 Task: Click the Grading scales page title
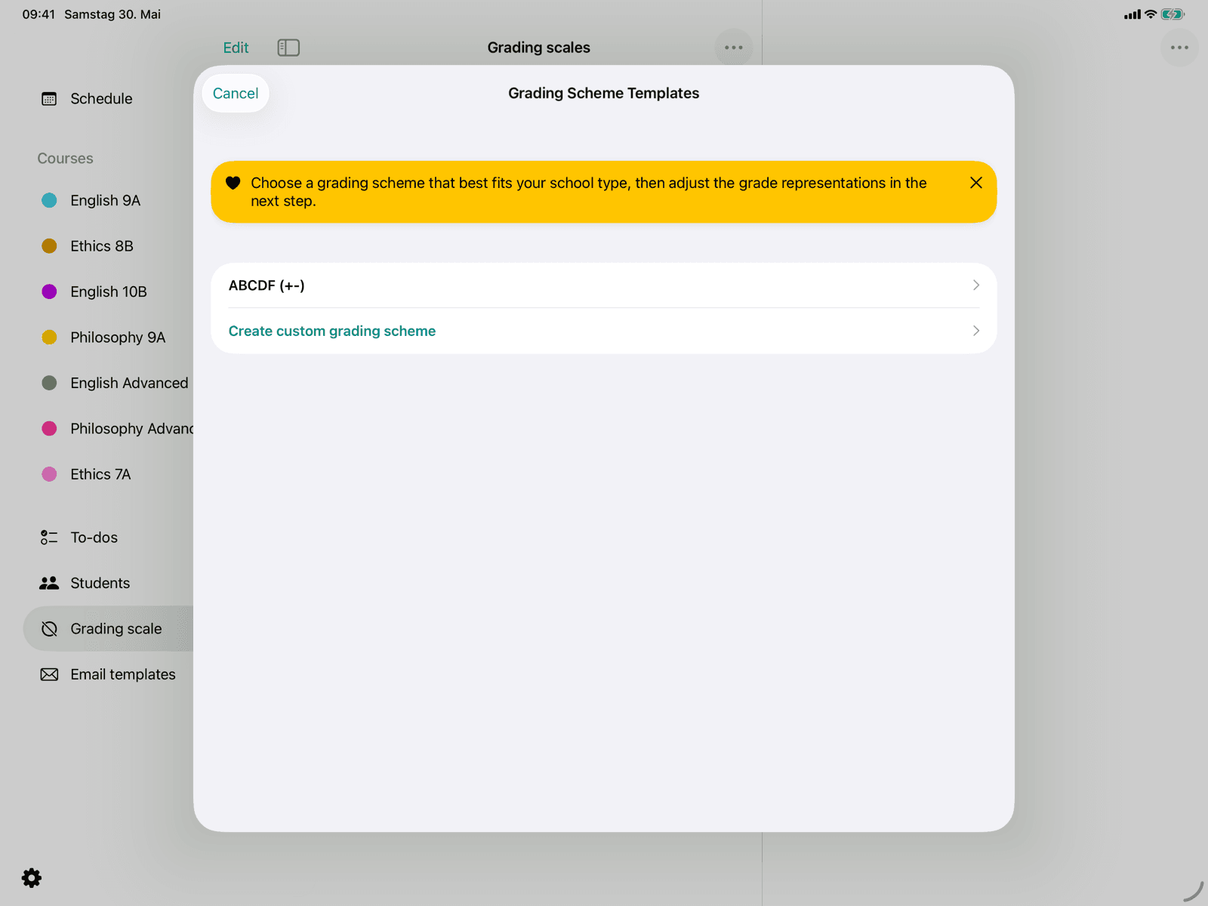coord(539,48)
